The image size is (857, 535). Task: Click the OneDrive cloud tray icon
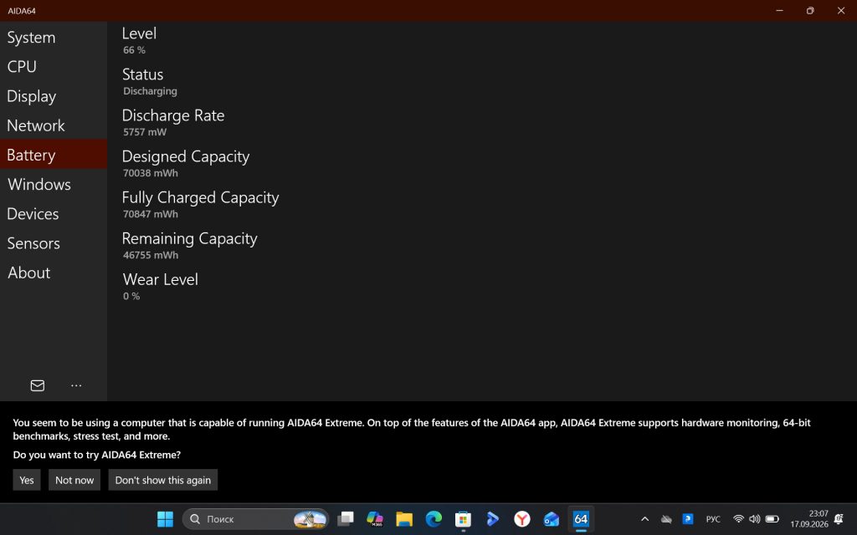pos(666,518)
